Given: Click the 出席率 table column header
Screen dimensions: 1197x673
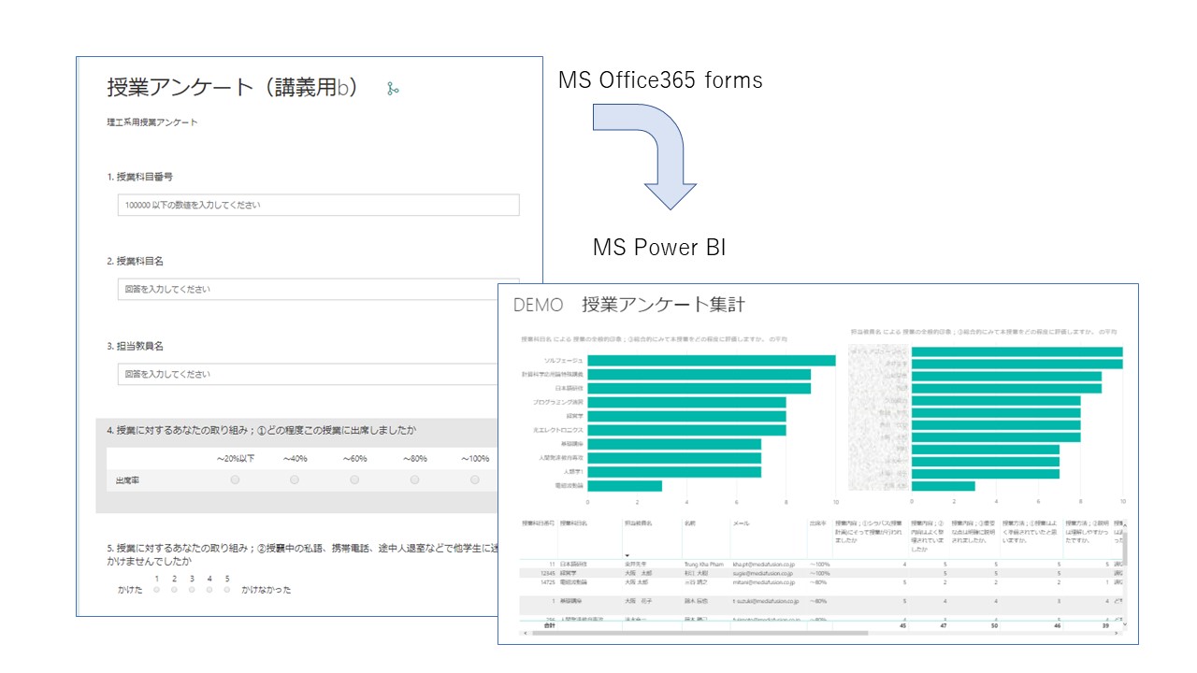Looking at the screenshot, I should coord(816,523).
